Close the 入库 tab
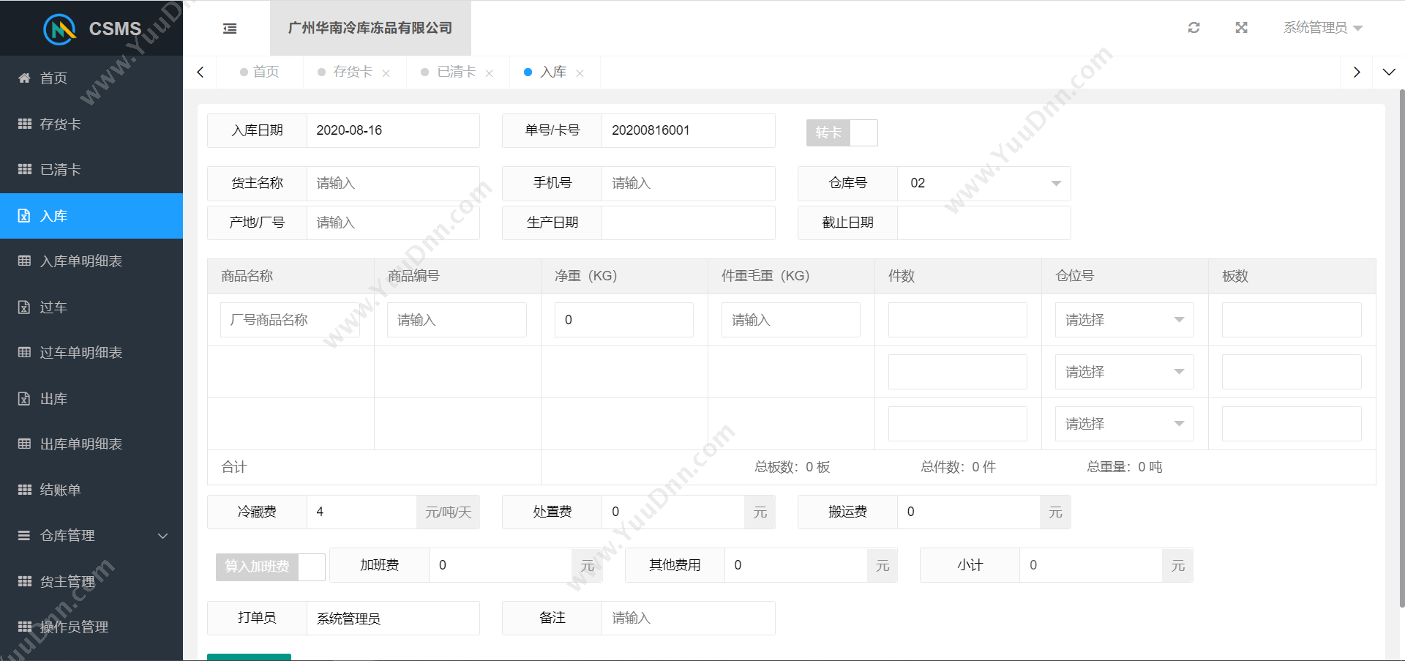Viewport: 1405px width, 661px height. point(580,73)
